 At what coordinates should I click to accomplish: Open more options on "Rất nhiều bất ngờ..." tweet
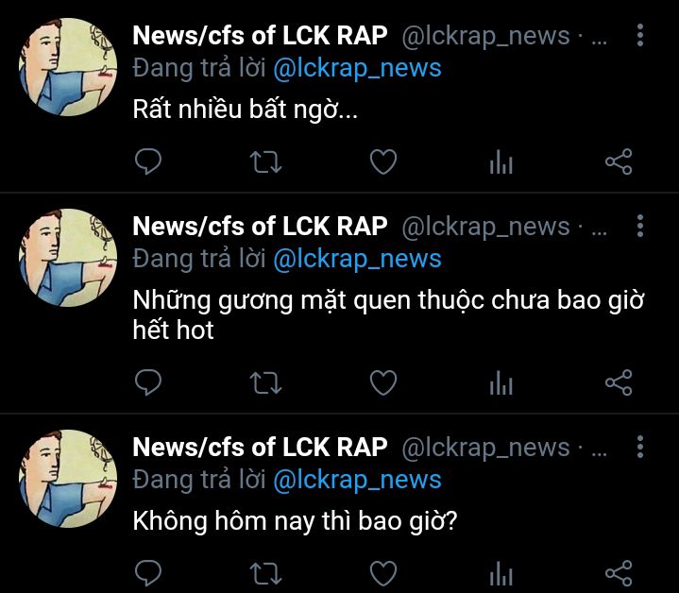tap(640, 35)
